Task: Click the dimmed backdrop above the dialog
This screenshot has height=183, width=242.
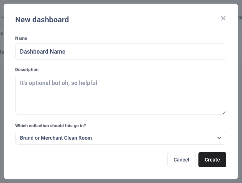Action: pos(121,1)
